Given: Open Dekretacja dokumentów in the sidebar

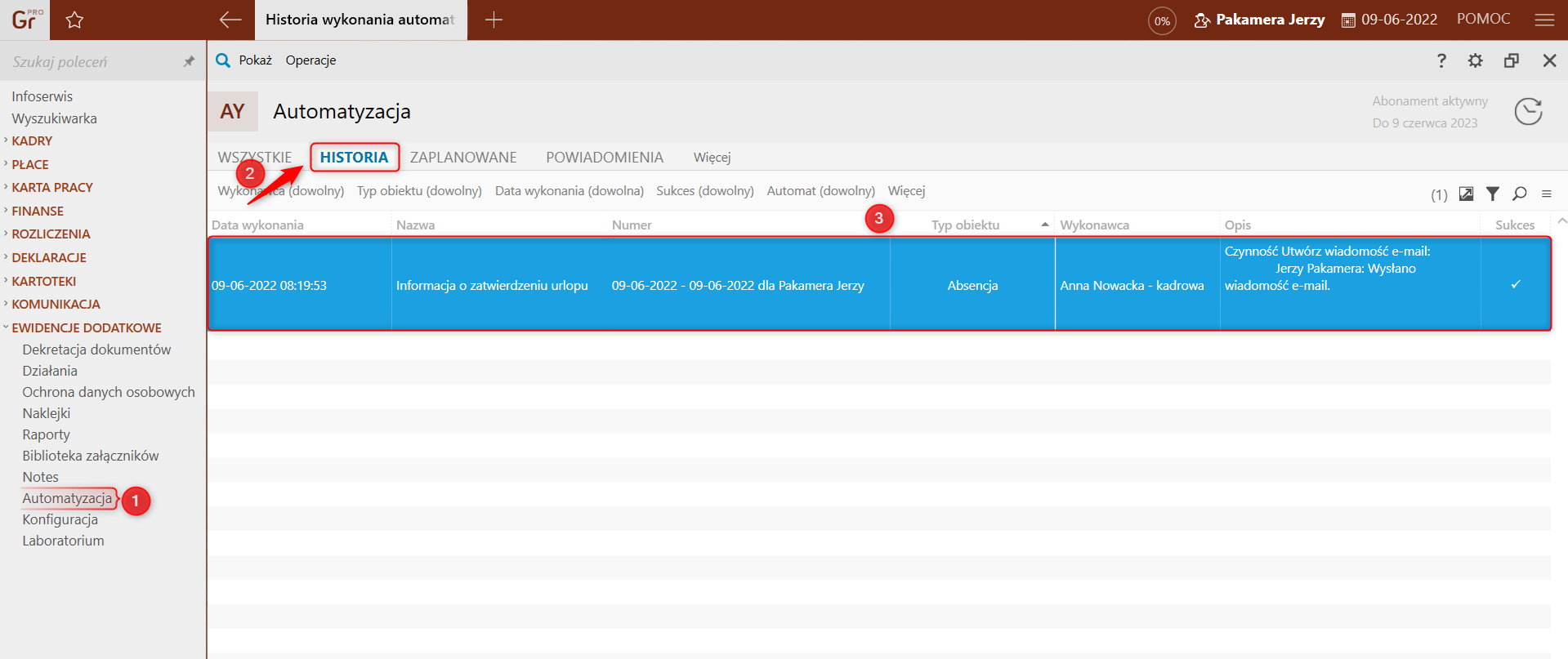Looking at the screenshot, I should tap(96, 350).
